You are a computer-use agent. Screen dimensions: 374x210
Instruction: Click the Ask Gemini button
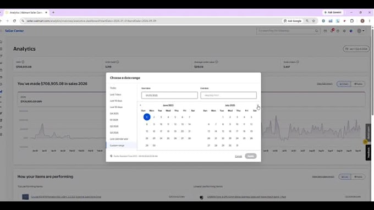(x=333, y=13)
